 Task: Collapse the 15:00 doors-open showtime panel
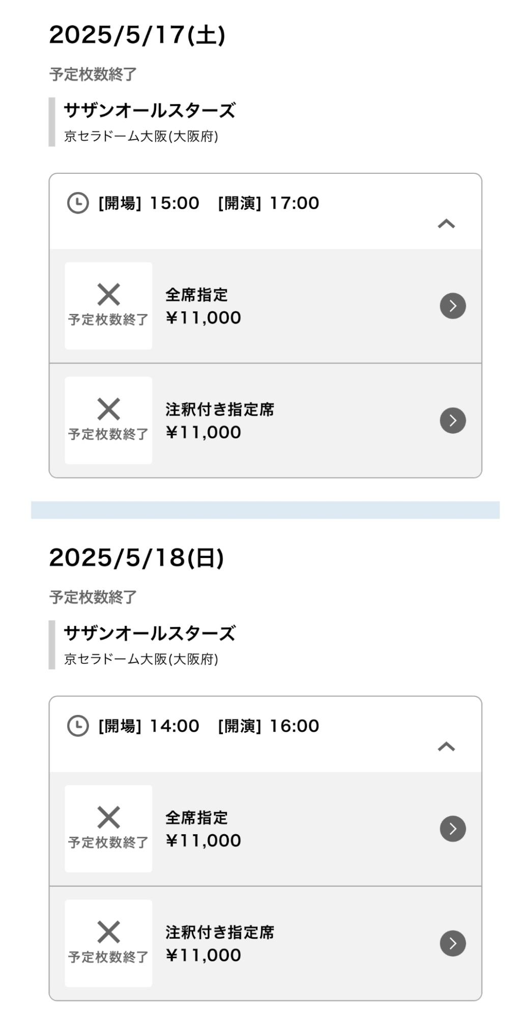tap(446, 224)
